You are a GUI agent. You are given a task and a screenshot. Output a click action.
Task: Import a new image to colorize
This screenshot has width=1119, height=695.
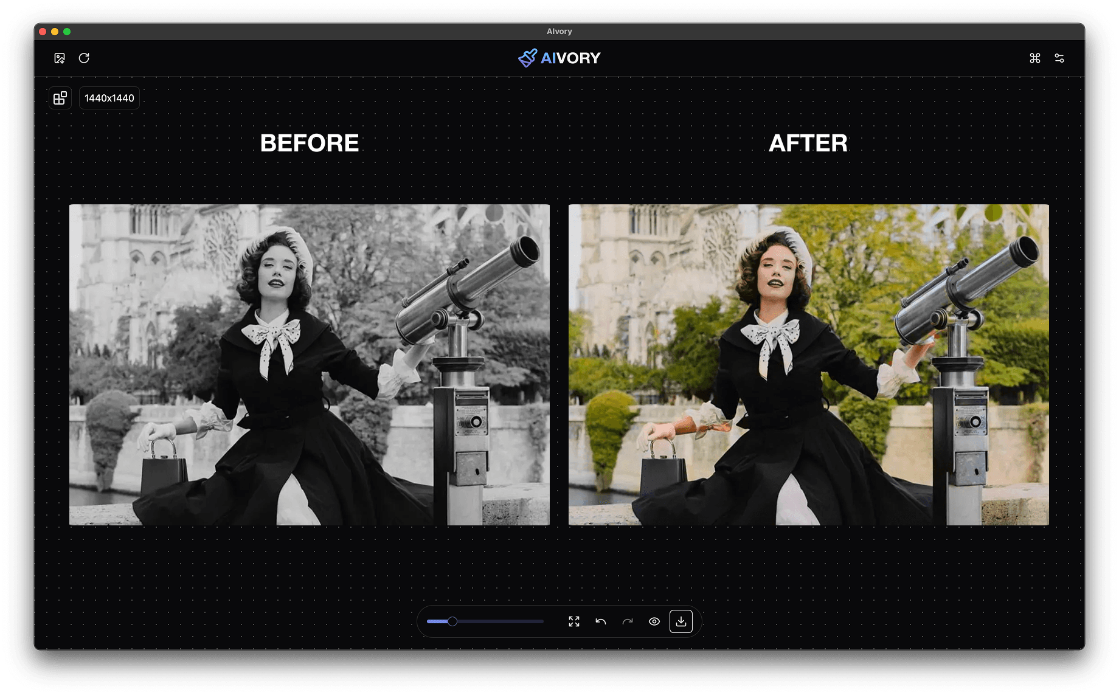pyautogui.click(x=60, y=58)
